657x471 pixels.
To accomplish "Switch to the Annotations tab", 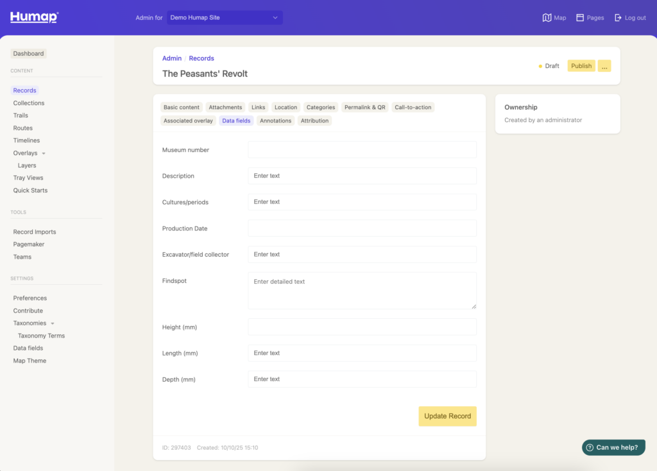I will 275,121.
